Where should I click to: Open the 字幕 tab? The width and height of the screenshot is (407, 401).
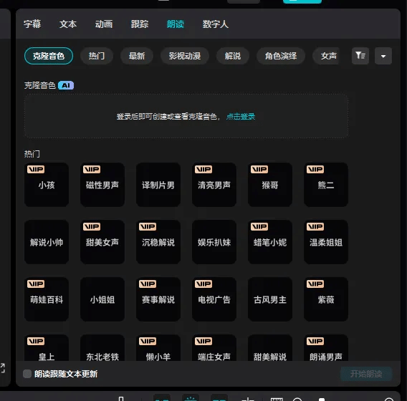point(32,24)
